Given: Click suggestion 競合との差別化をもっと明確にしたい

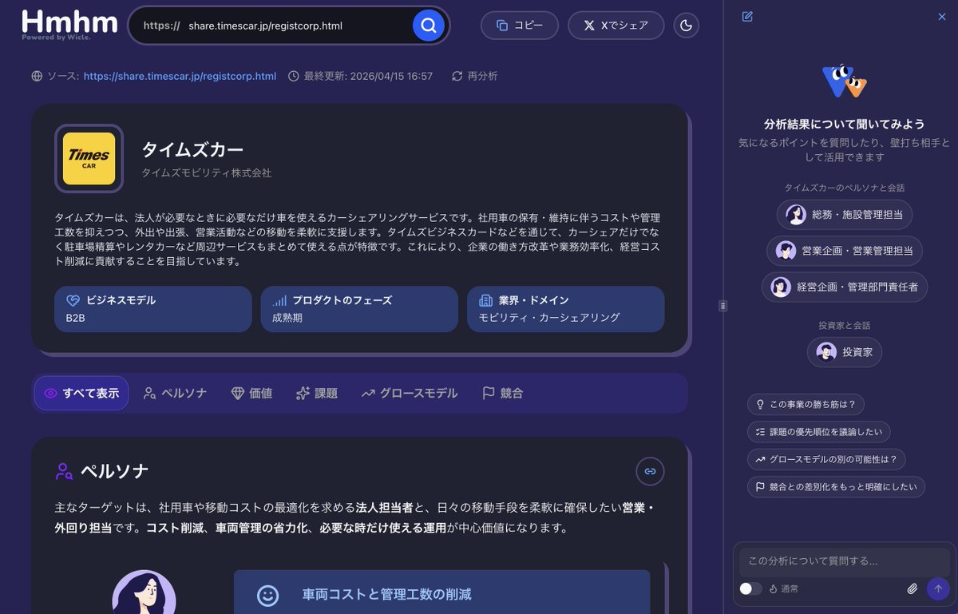Looking at the screenshot, I should 837,486.
